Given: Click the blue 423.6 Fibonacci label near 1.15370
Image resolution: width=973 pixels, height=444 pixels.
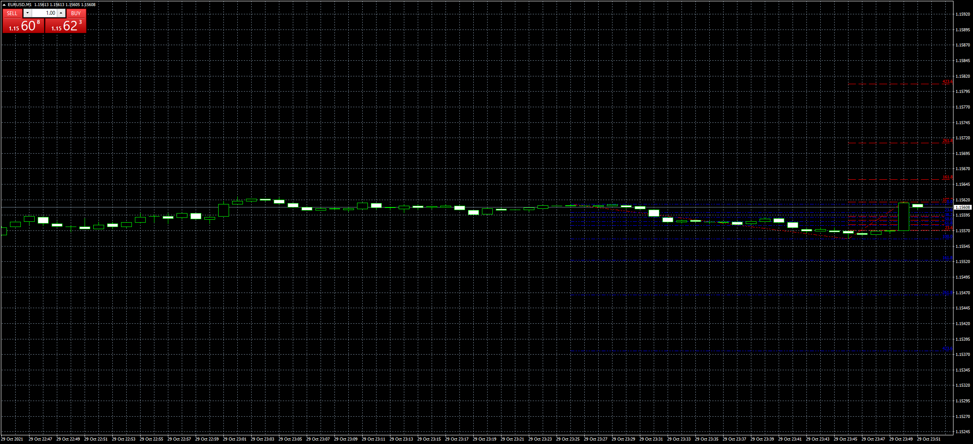Looking at the screenshot, I should (947, 349).
